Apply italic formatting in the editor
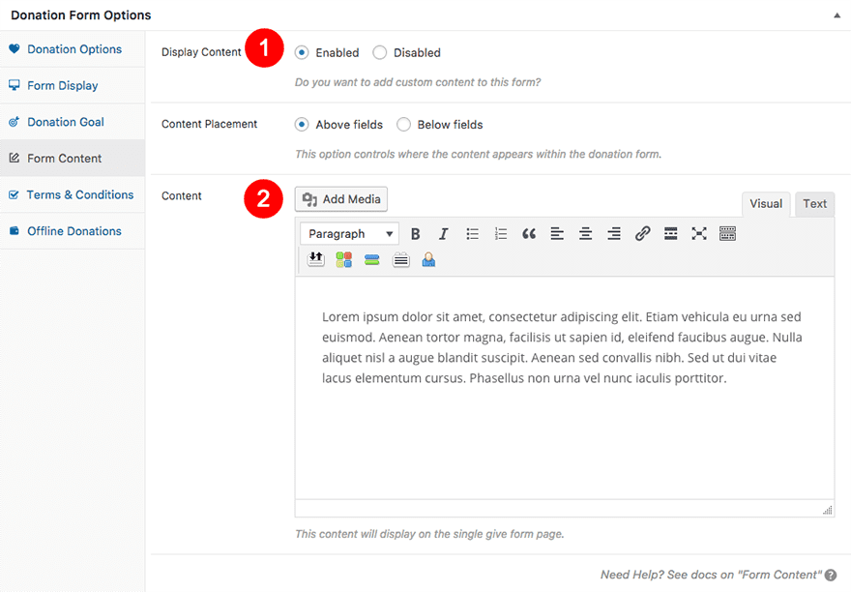Viewport: 851px width, 592px height. point(443,234)
